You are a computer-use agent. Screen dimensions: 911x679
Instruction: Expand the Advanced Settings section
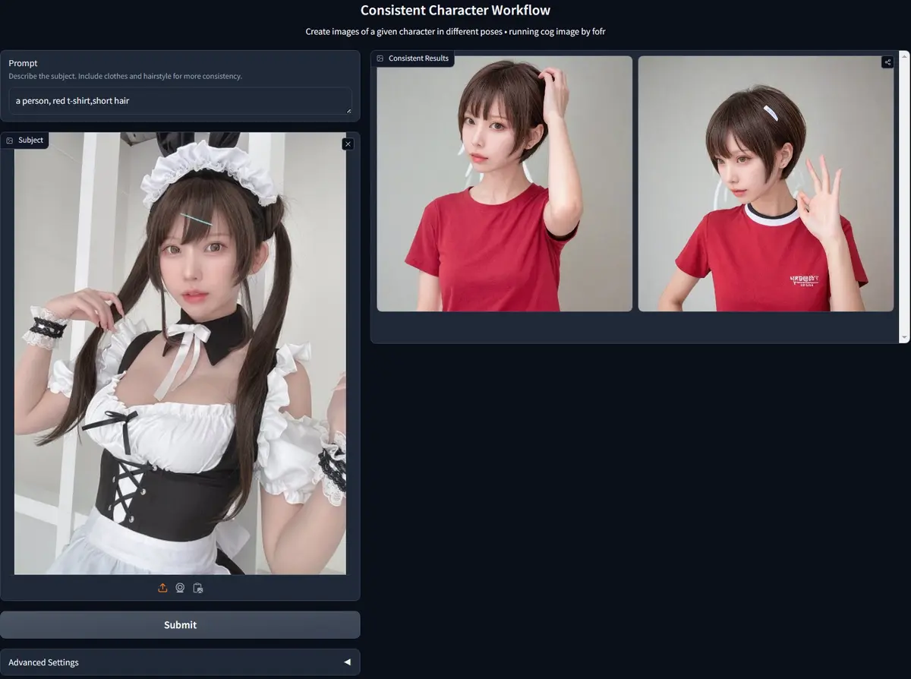(180, 662)
